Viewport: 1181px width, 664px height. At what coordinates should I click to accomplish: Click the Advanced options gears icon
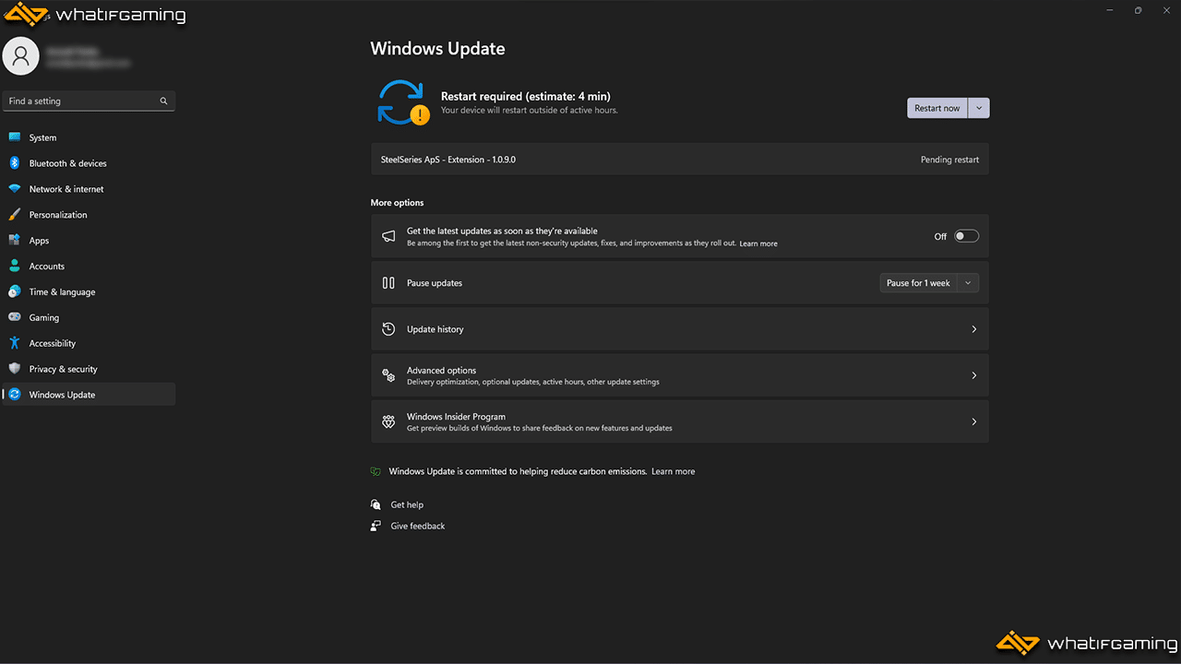[388, 375]
